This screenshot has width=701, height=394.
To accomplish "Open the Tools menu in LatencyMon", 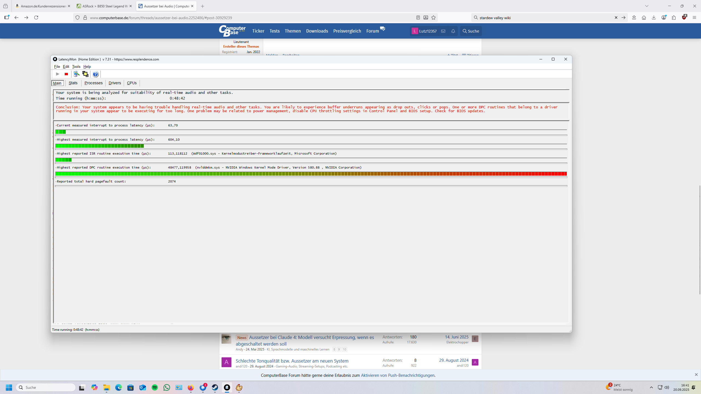I will [76, 67].
